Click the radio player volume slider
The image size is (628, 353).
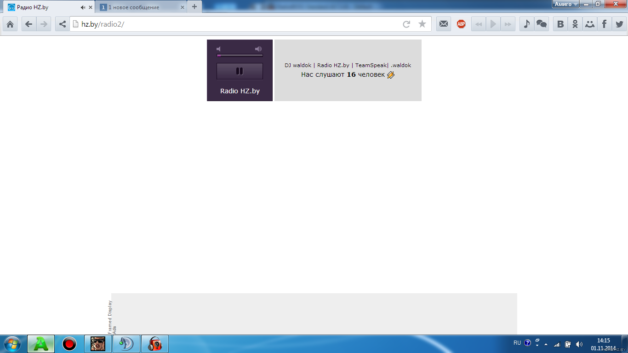click(240, 55)
